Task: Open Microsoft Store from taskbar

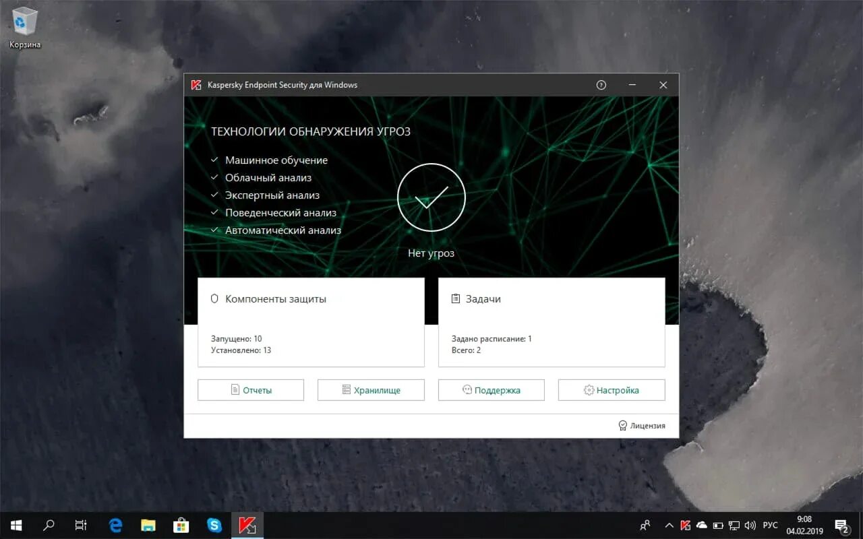Action: point(181,525)
